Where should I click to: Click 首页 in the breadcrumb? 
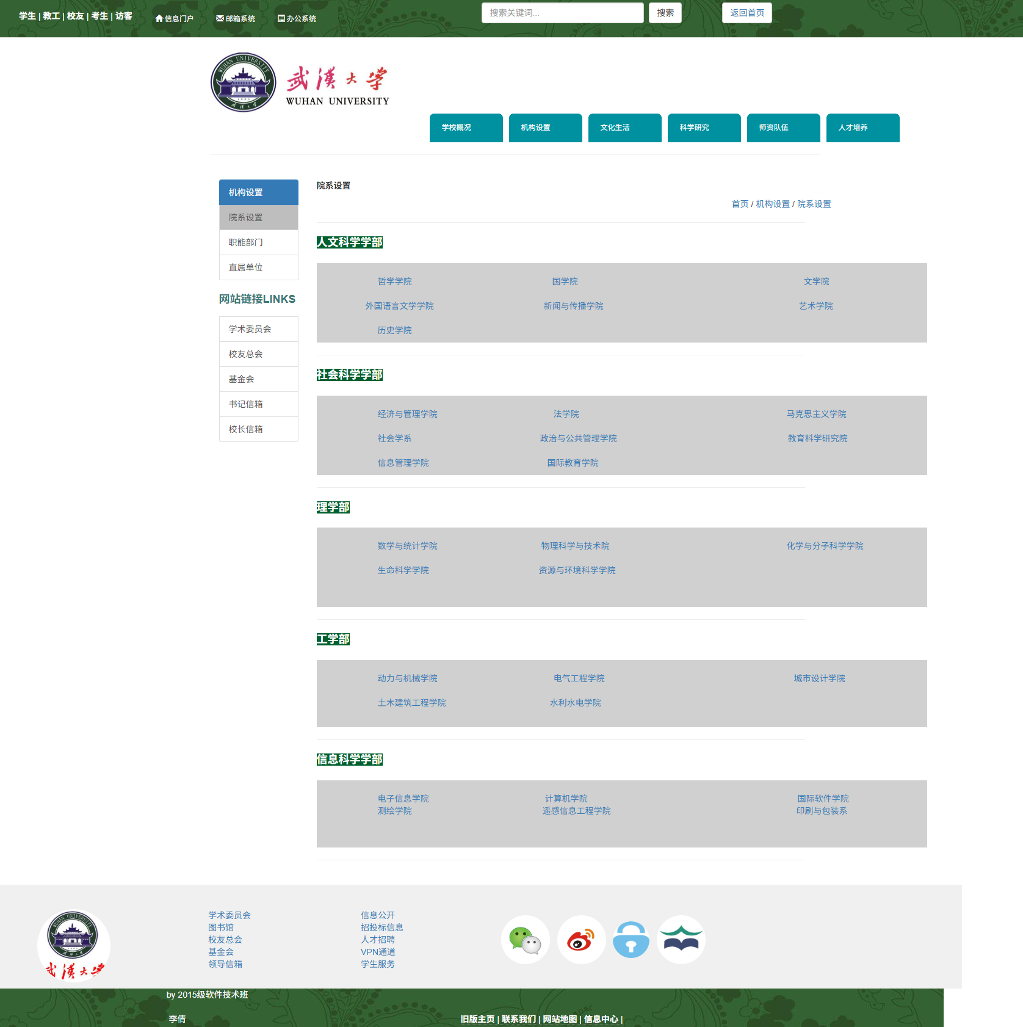tap(740, 204)
